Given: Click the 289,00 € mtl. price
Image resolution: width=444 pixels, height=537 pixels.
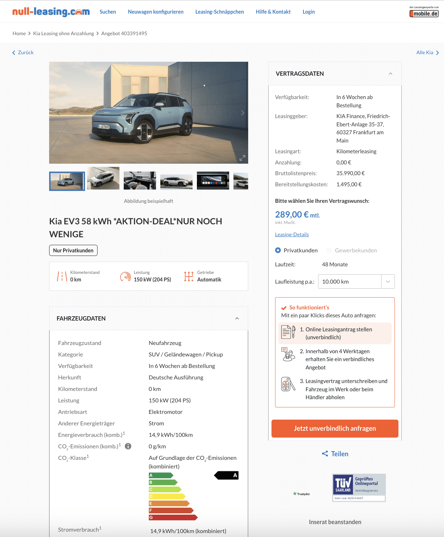Looking at the screenshot, I should [x=297, y=215].
